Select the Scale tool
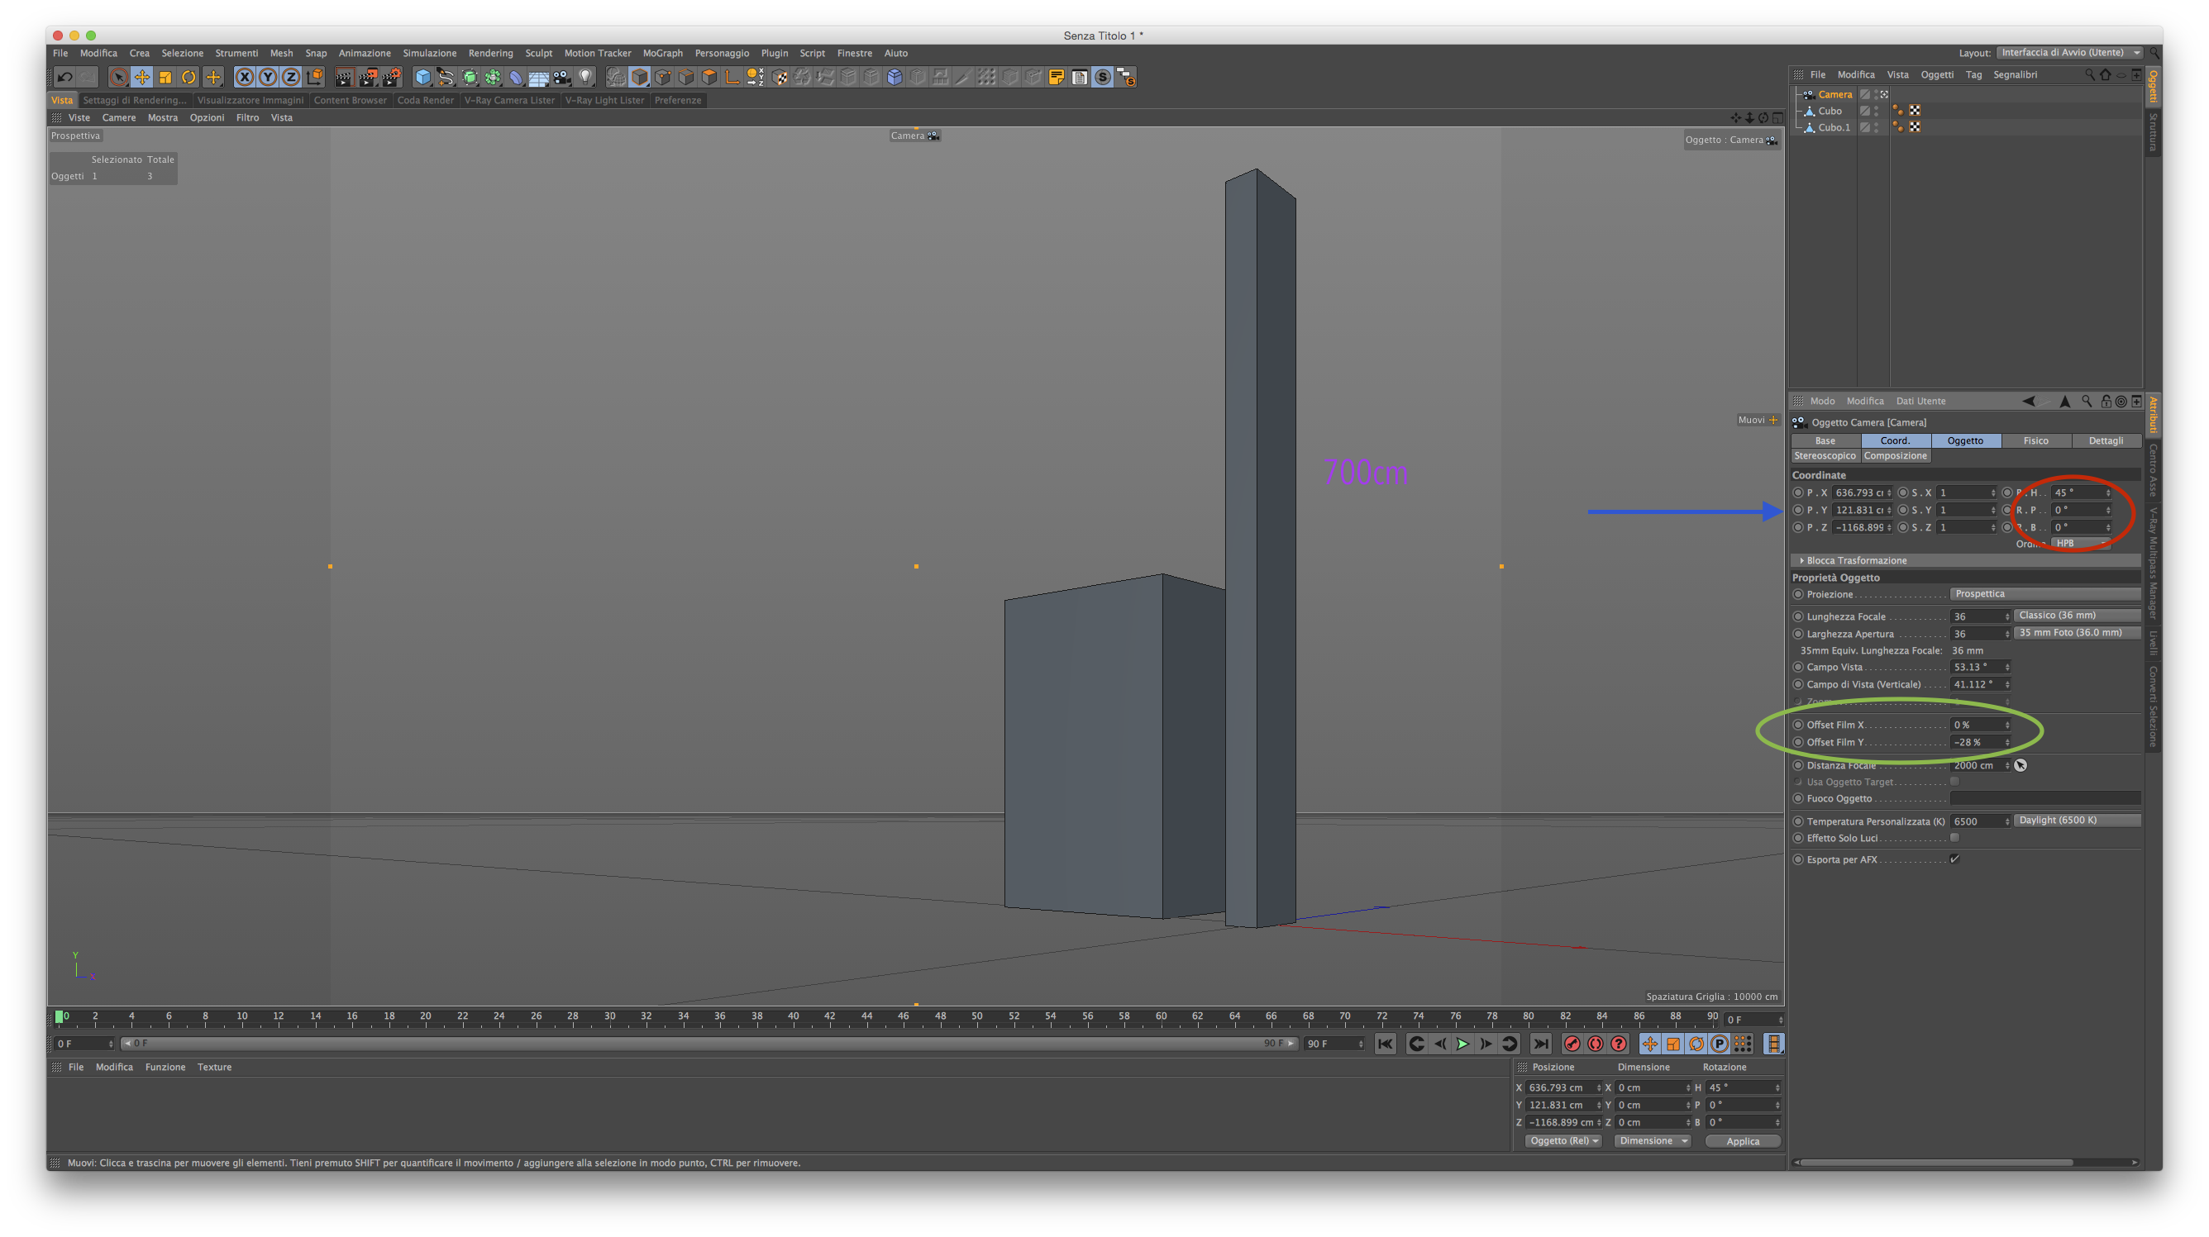Screen dimensions: 2209x1237 [165, 77]
